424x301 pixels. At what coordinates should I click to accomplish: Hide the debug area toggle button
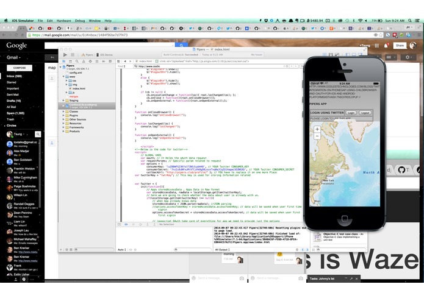[119, 224]
